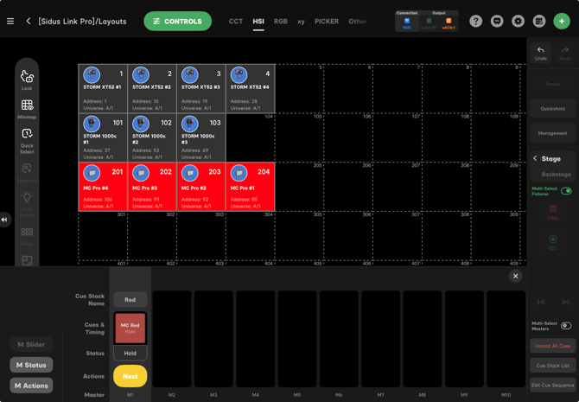Open the help question mark icon
The width and height of the screenshot is (579, 402).
(x=476, y=21)
